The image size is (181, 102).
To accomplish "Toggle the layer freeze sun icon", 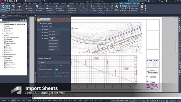I will tap(122, 6).
